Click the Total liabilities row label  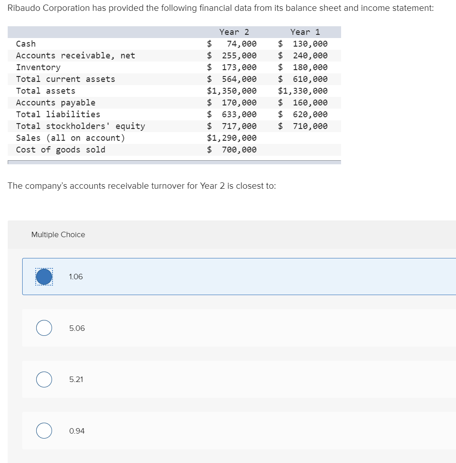58,114
